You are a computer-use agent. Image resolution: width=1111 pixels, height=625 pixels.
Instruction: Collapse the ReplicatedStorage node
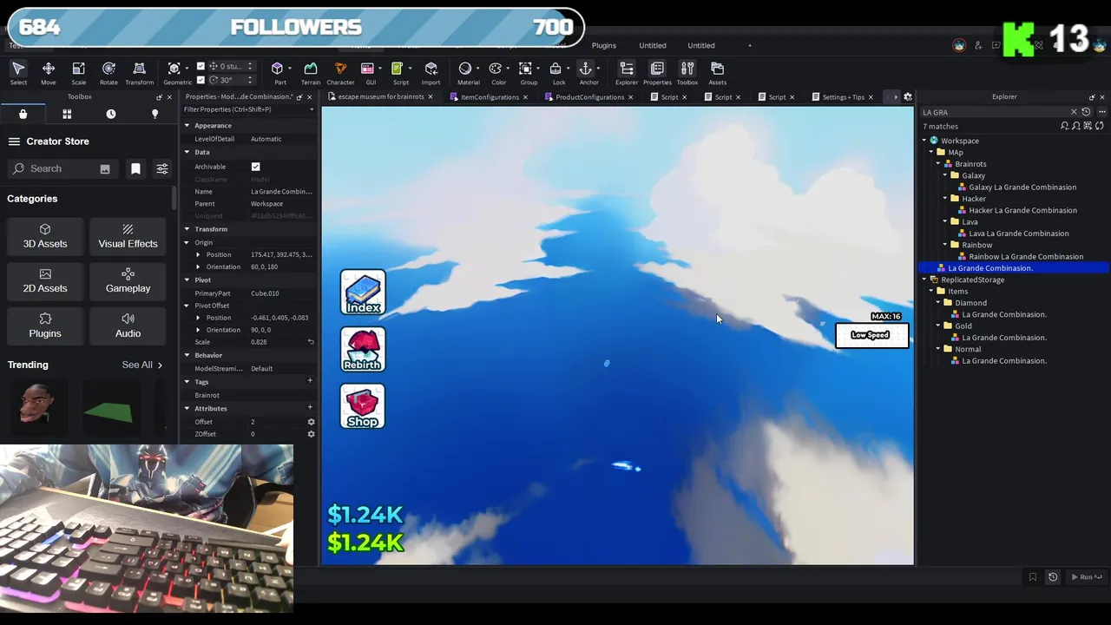924,280
